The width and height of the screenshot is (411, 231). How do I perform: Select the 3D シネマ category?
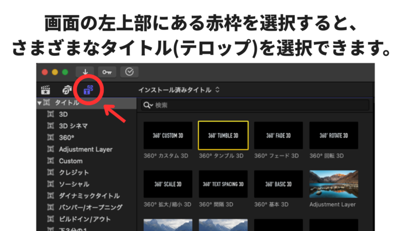coord(73,126)
